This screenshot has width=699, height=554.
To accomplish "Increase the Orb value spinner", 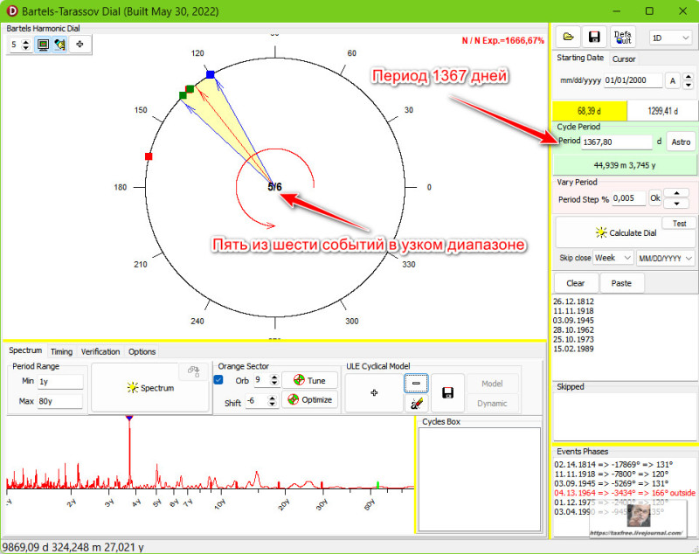I will 274,377.
